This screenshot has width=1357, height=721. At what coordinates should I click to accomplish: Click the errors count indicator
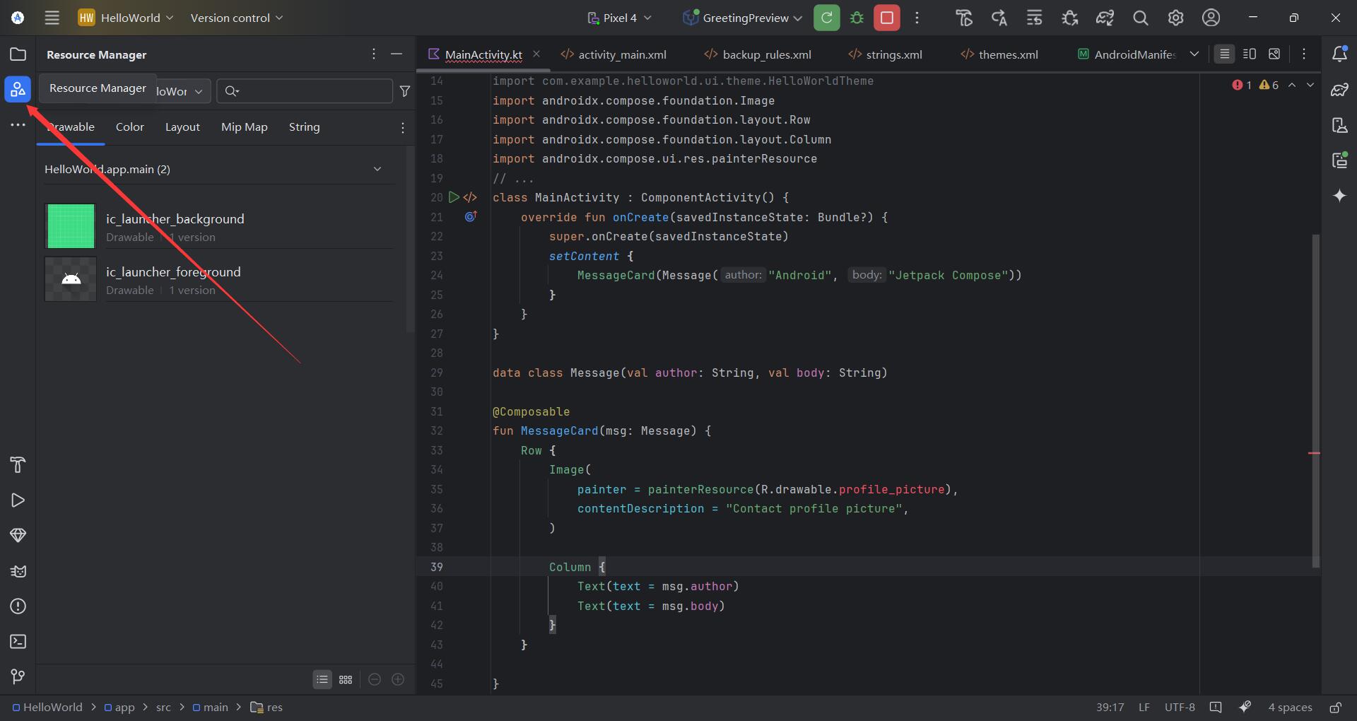click(x=1242, y=85)
